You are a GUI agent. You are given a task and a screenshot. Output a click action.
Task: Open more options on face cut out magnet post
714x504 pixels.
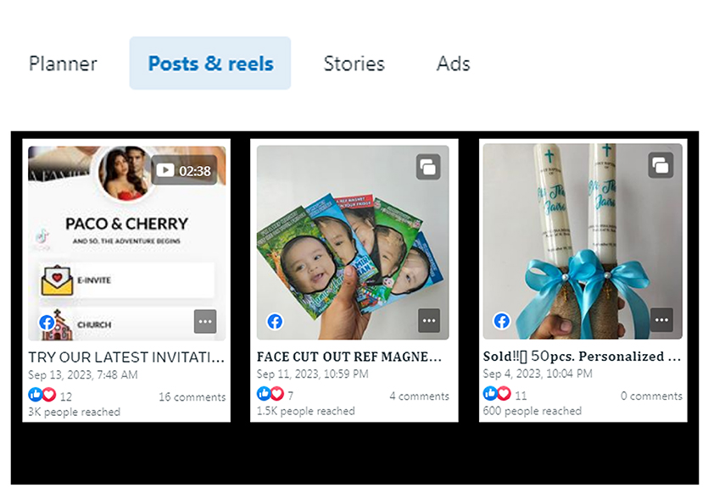click(x=429, y=321)
